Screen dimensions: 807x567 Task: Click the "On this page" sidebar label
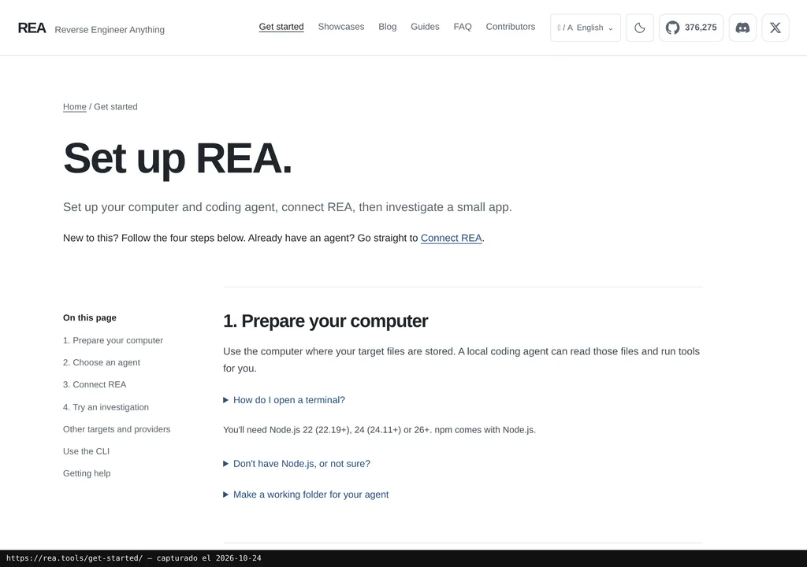coord(90,317)
